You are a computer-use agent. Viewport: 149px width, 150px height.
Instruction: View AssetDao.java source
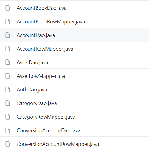tap(32, 62)
